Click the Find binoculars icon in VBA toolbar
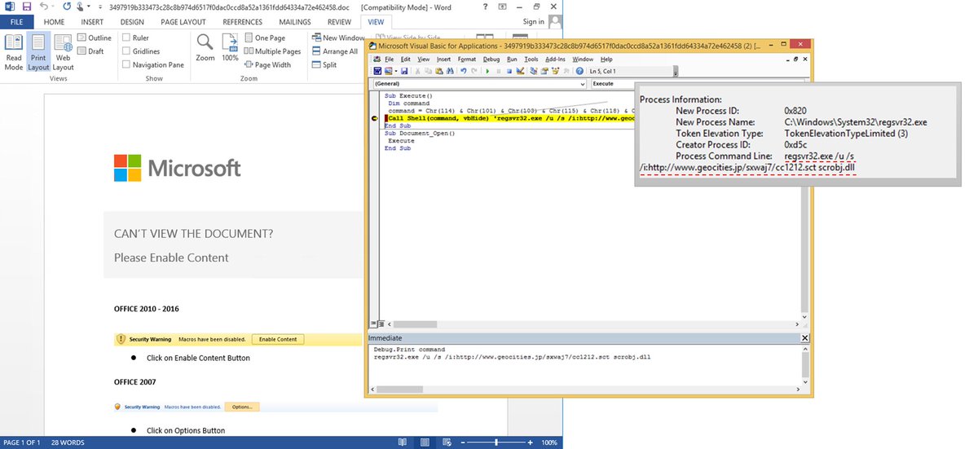This screenshot has height=449, width=978. click(450, 71)
